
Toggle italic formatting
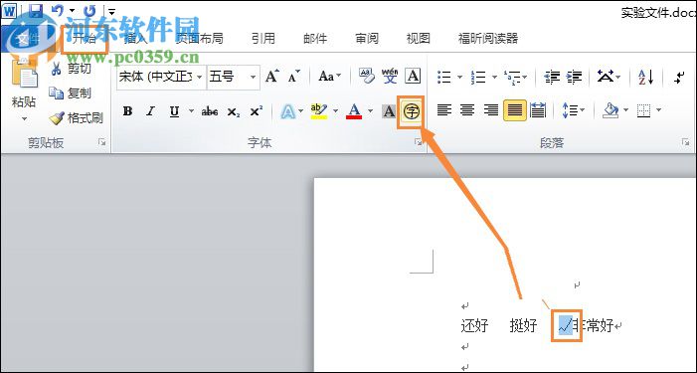[x=150, y=111]
